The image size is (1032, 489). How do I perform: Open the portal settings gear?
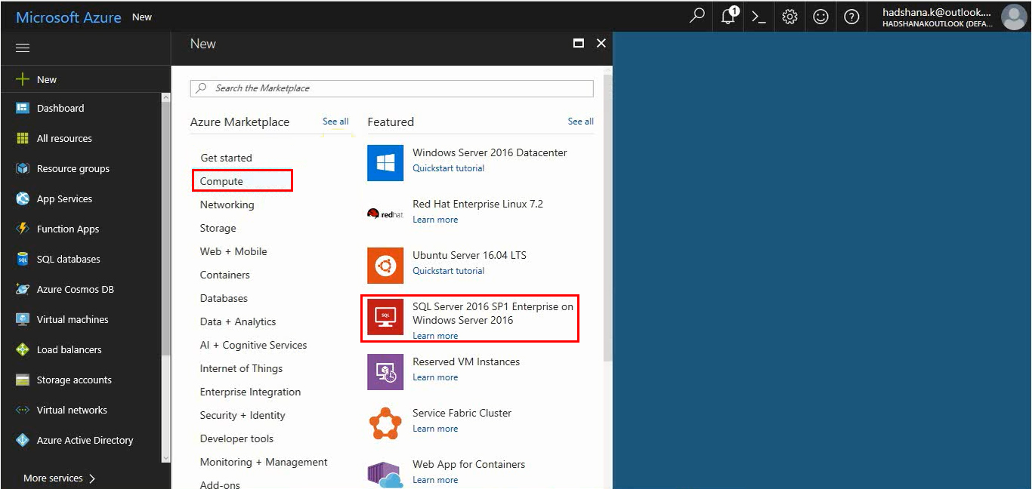pyautogui.click(x=789, y=16)
